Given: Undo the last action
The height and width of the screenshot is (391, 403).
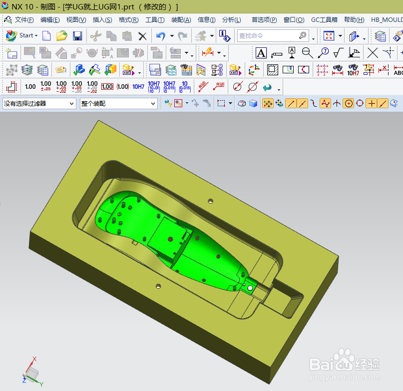Looking at the screenshot, I should point(161,36).
